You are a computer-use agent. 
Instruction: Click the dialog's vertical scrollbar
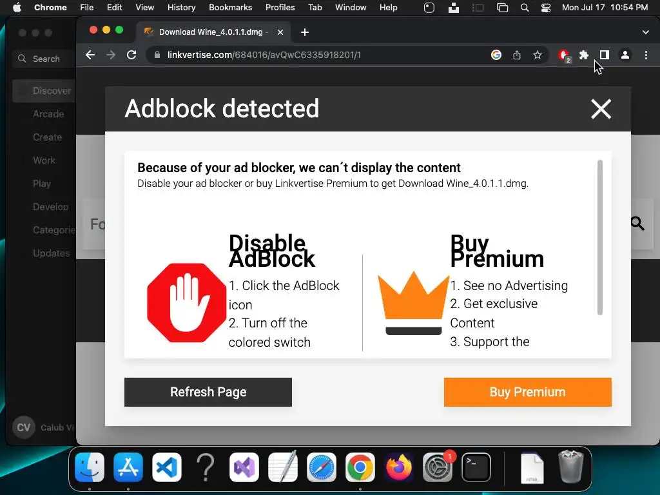tap(600, 238)
